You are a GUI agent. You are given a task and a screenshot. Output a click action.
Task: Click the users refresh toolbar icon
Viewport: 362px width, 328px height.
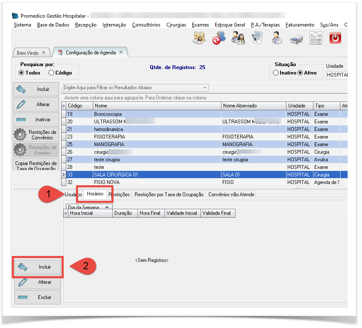click(x=219, y=39)
